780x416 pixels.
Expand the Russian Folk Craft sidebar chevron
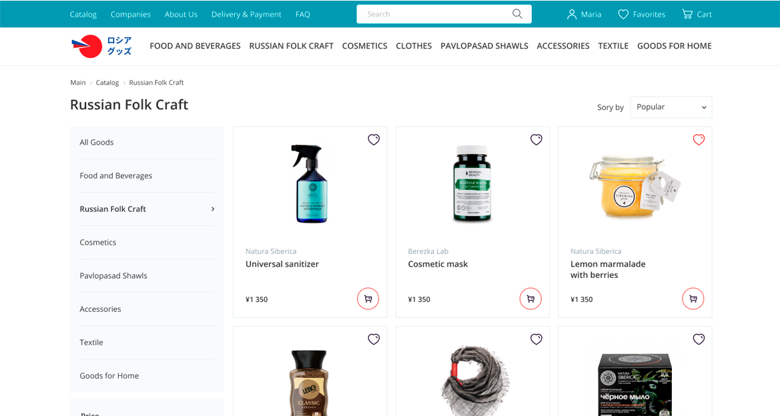click(213, 209)
